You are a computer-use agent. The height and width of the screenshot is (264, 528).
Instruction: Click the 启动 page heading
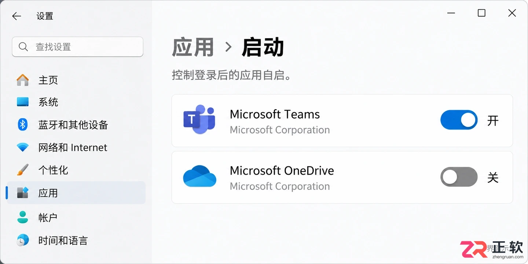tap(263, 47)
